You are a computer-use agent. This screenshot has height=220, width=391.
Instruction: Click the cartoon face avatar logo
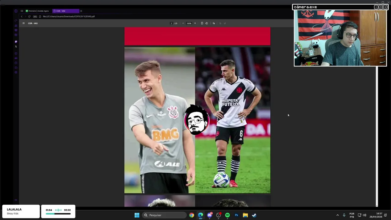coord(197,120)
